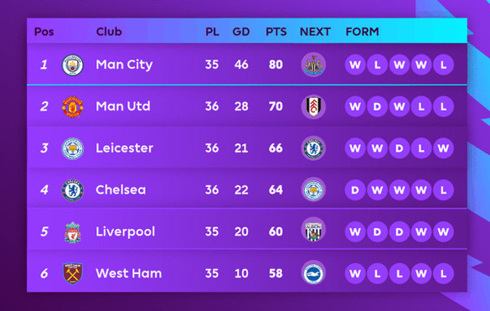Sort table by GD column header
Image resolution: width=490 pixels, height=311 pixels.
pyautogui.click(x=241, y=32)
